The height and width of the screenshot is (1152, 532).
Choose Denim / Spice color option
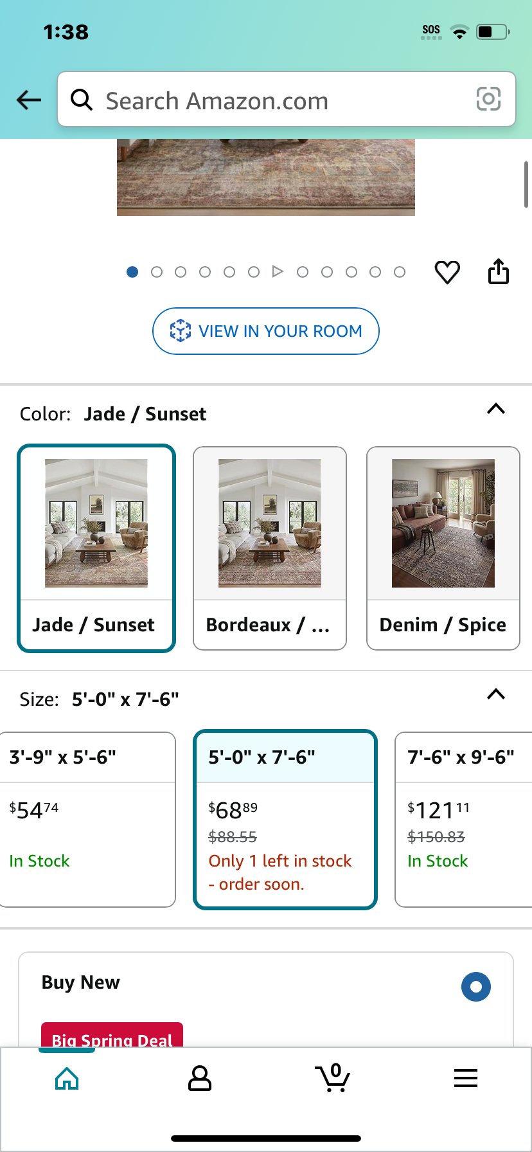tap(443, 548)
